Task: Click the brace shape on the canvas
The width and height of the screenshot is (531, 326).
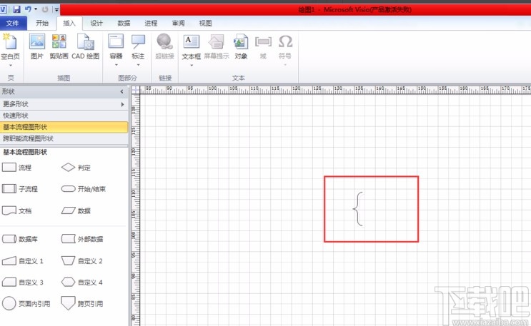Action: (x=358, y=208)
